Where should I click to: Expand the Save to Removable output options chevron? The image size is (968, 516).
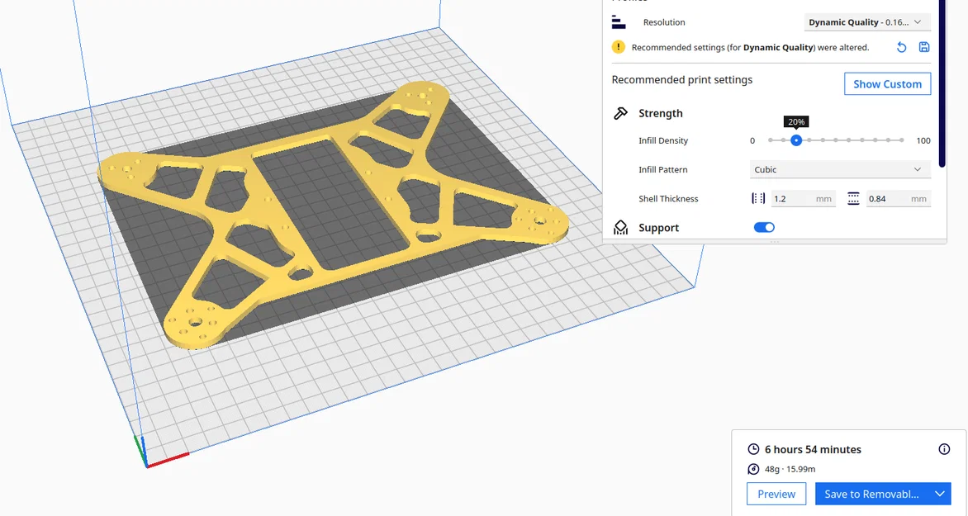(938, 494)
